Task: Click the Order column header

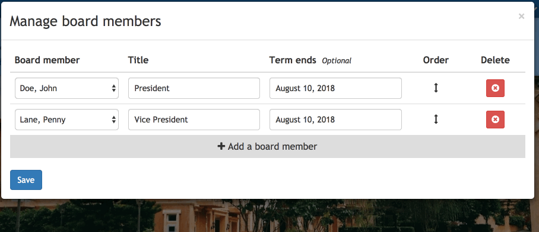Action: [x=436, y=60]
